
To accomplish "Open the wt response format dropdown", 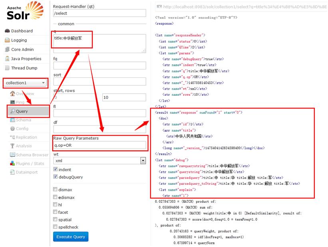I will [99, 161].
